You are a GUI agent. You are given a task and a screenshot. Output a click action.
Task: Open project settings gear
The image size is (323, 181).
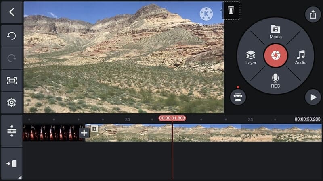[12, 103]
